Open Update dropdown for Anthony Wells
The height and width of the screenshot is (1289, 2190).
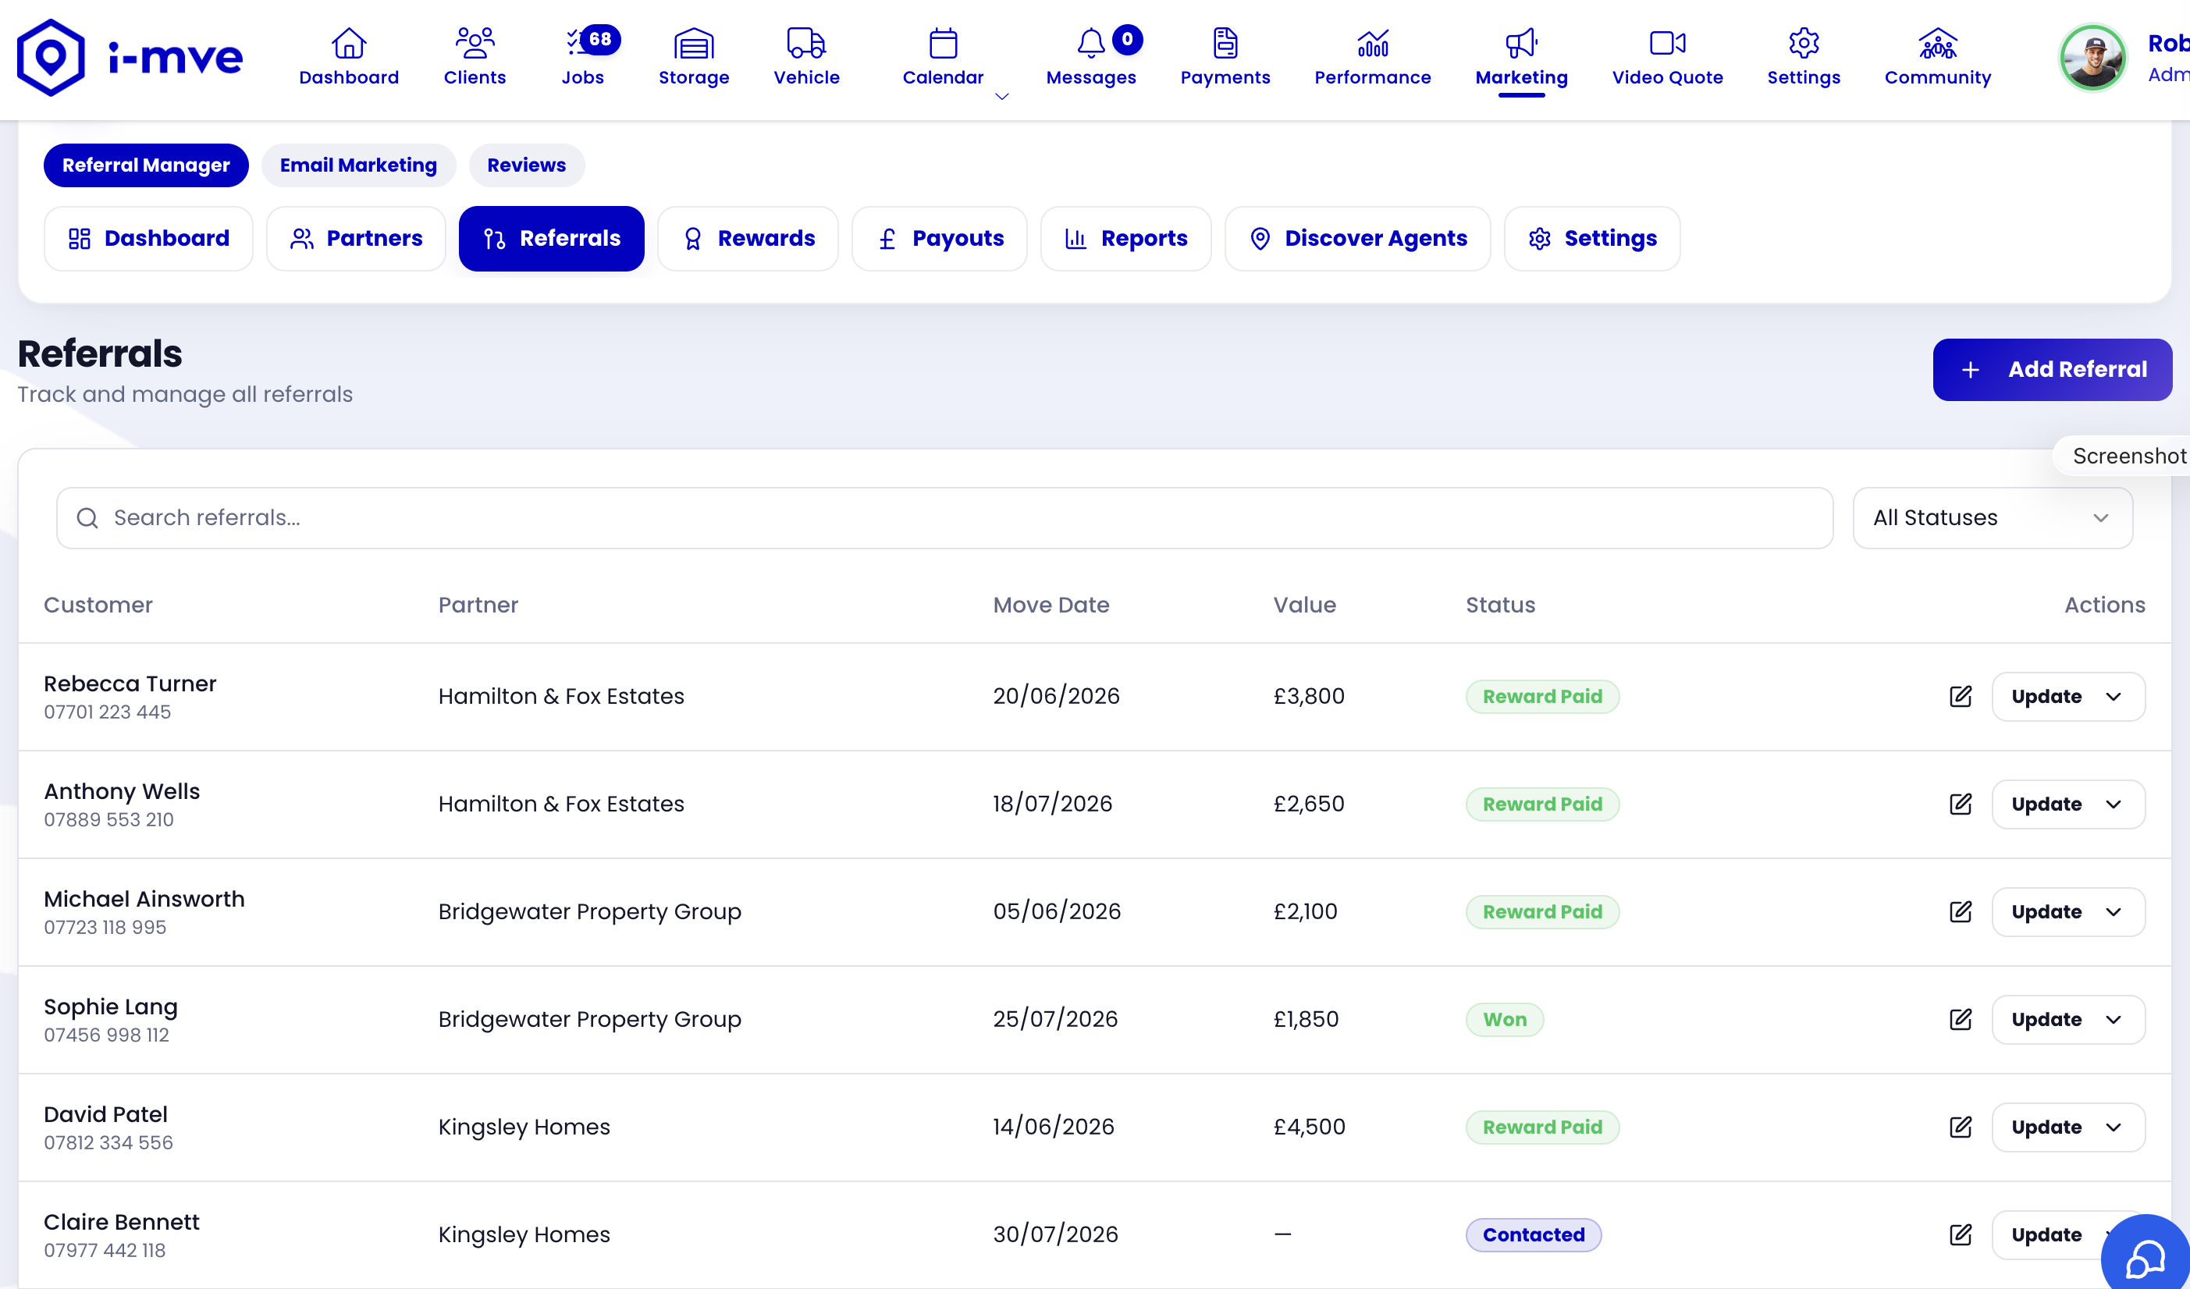point(2067,804)
